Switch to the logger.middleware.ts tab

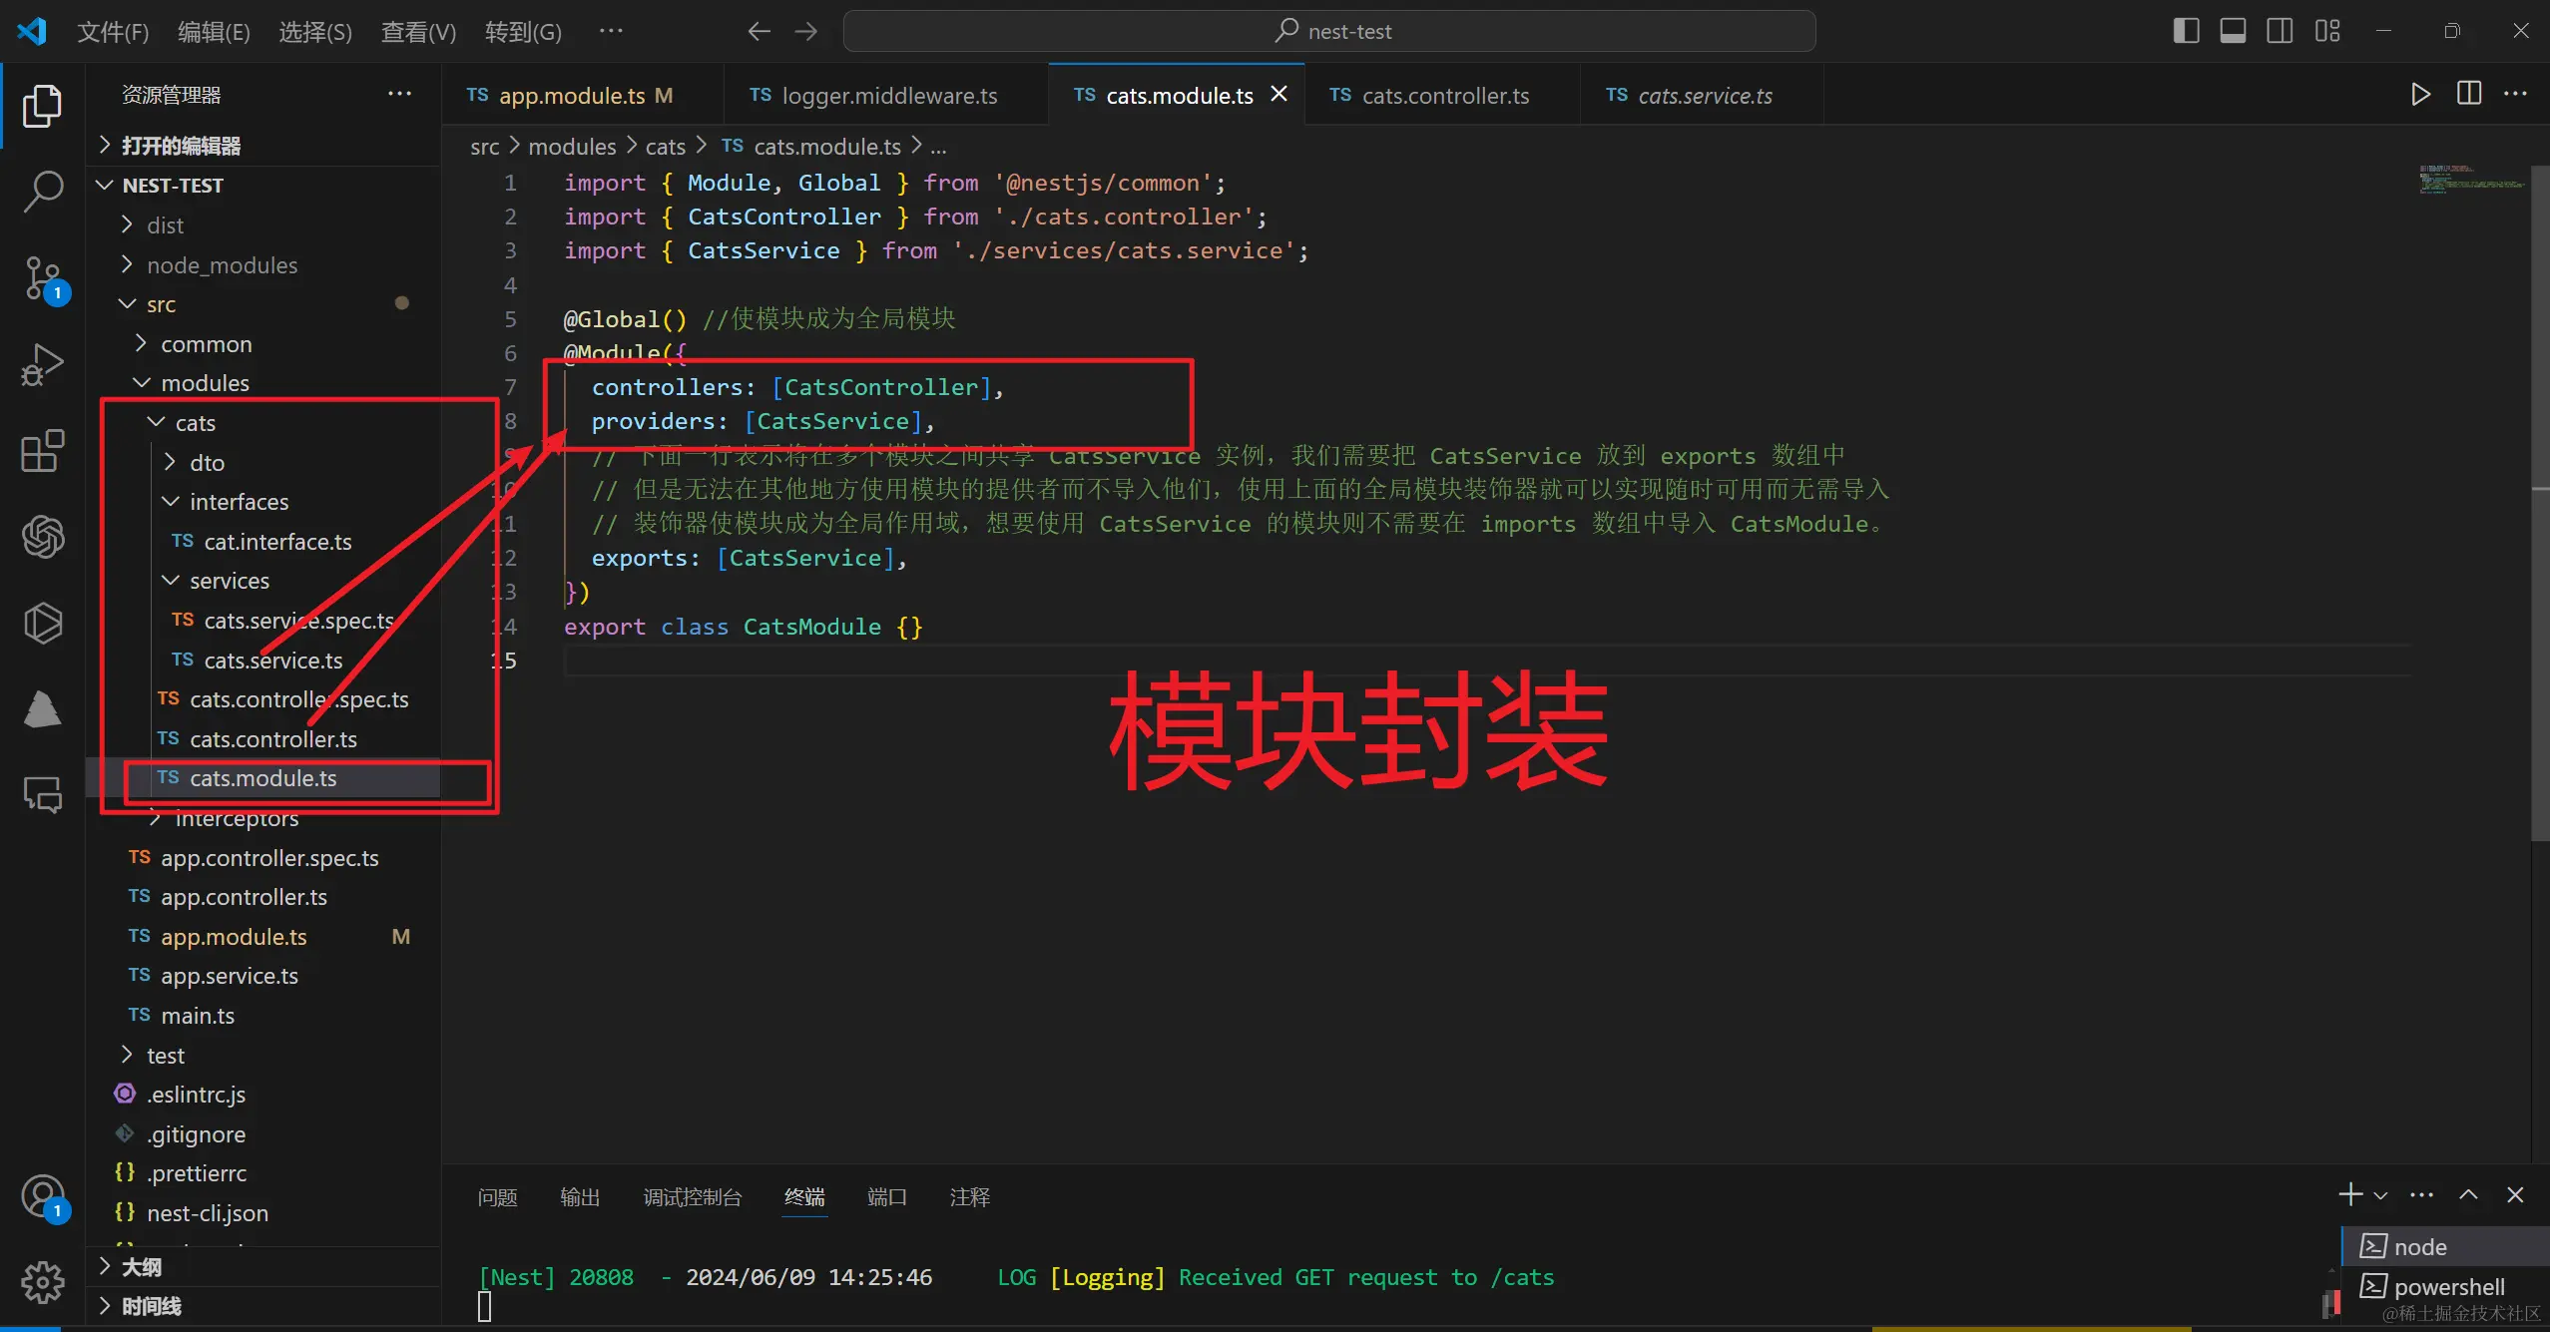click(x=885, y=95)
